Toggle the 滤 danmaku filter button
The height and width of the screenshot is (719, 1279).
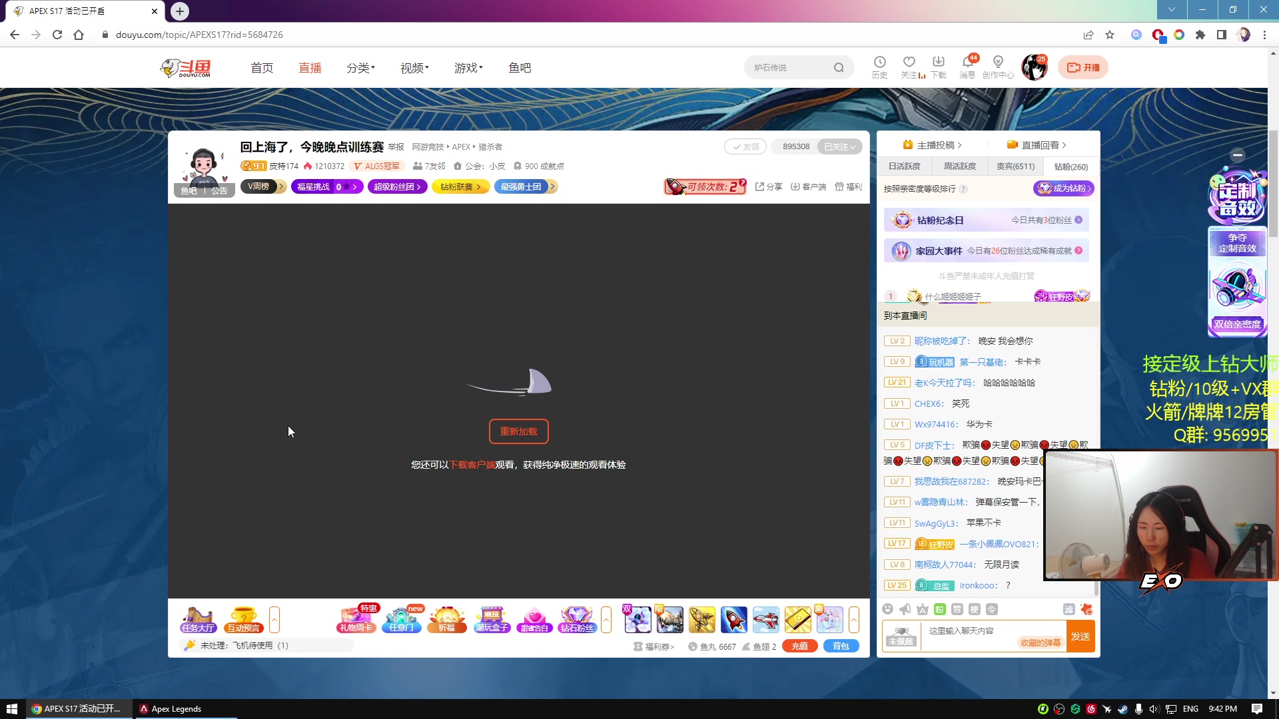[1068, 609]
